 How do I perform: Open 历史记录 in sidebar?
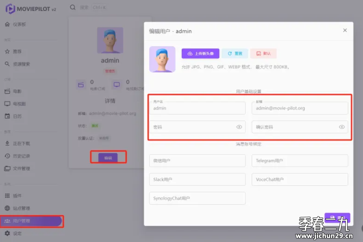coord(21,156)
